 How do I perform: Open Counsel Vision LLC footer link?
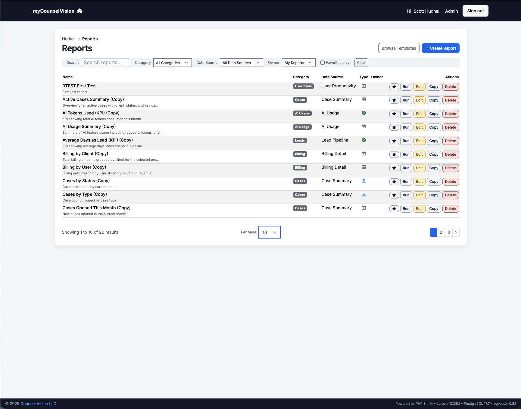point(38,404)
